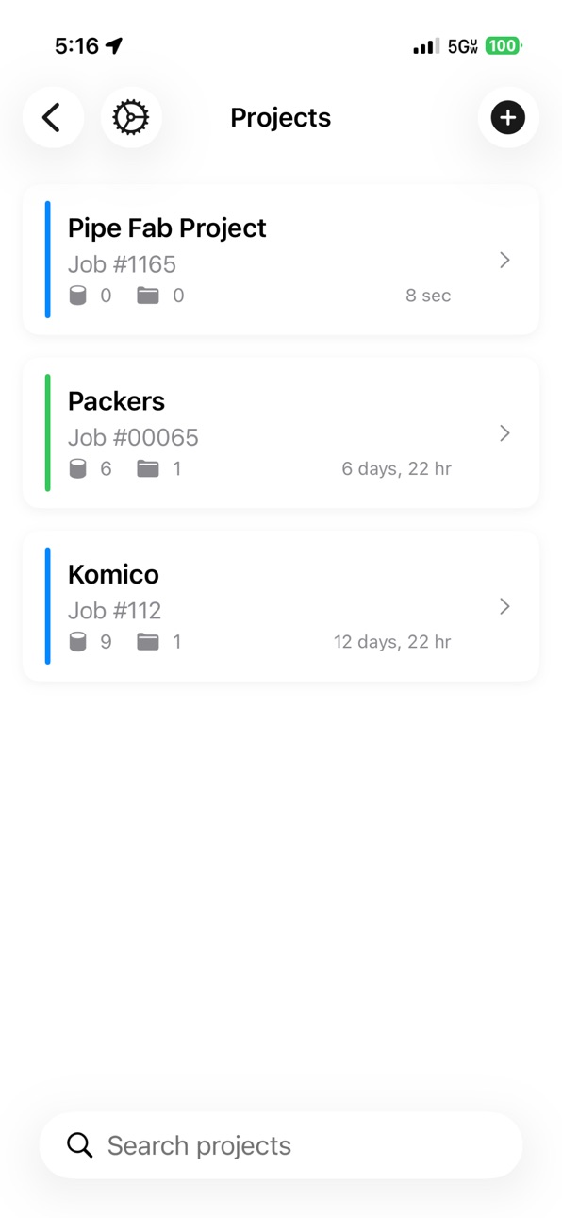Tap the green color bar on Packers
The image size is (562, 1218).
click(x=47, y=433)
